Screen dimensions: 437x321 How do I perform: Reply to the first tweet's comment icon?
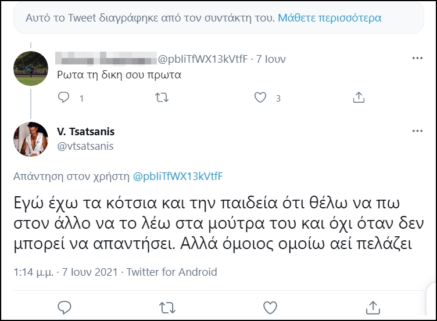[x=65, y=98]
